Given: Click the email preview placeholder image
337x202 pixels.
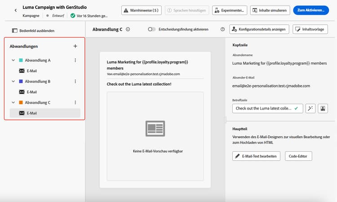Looking at the screenshot, I should (x=155, y=128).
